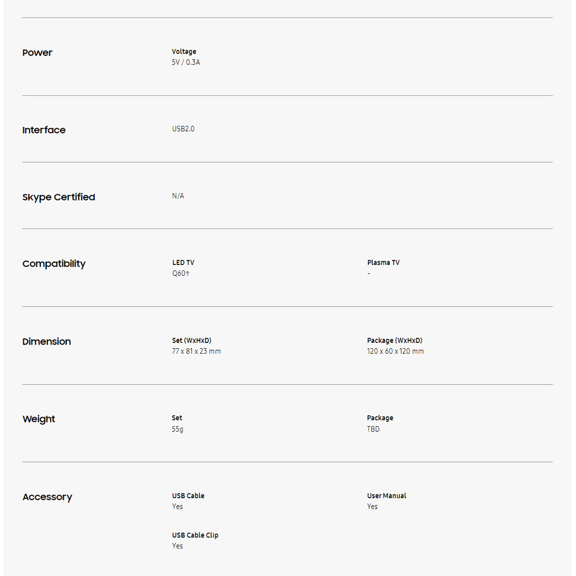Click the TBD package weight value

click(373, 429)
